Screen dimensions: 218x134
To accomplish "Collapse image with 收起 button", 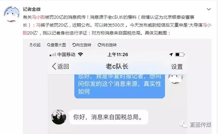I will [x=35, y=45].
